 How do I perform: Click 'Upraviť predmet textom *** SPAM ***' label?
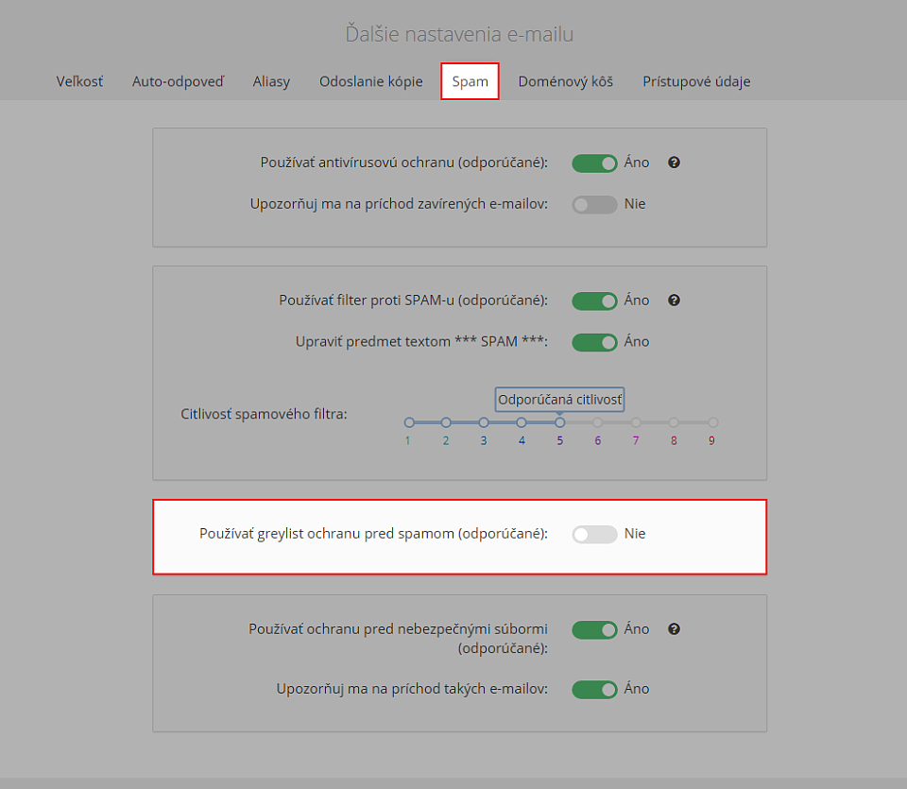click(421, 341)
